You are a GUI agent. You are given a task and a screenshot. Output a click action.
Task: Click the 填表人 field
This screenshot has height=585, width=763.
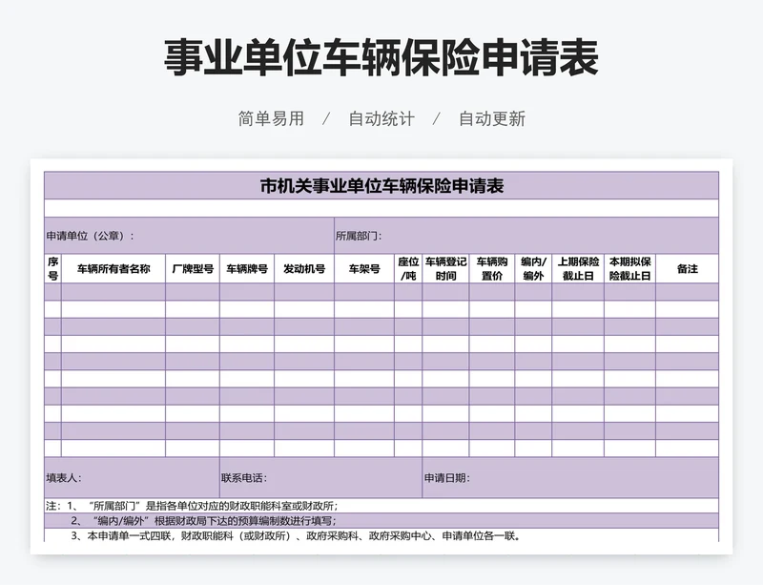click(x=132, y=478)
